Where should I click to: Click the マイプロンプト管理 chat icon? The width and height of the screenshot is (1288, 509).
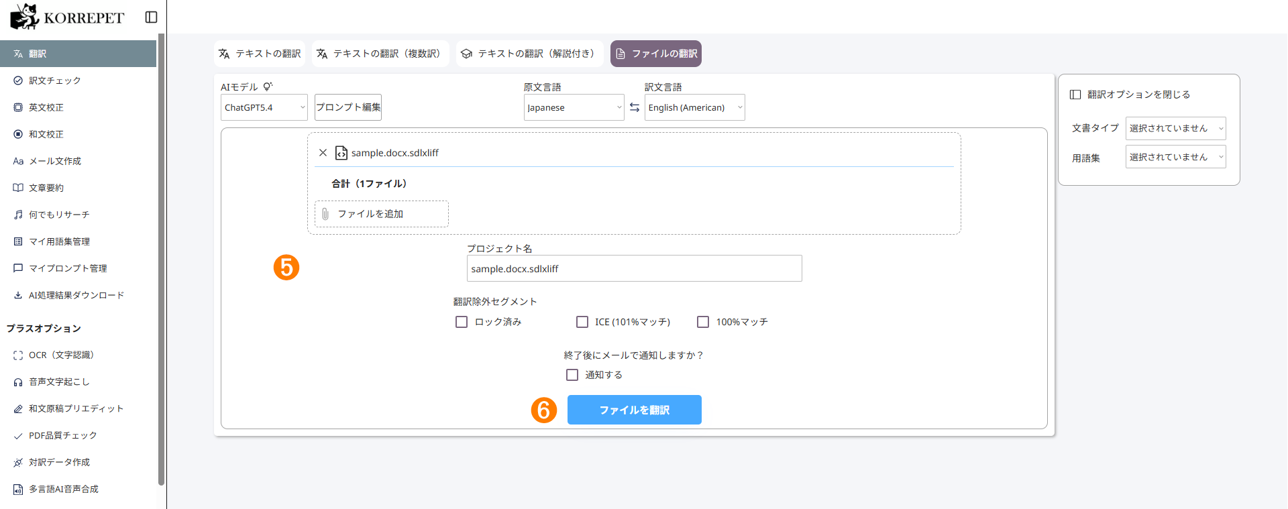(x=18, y=268)
